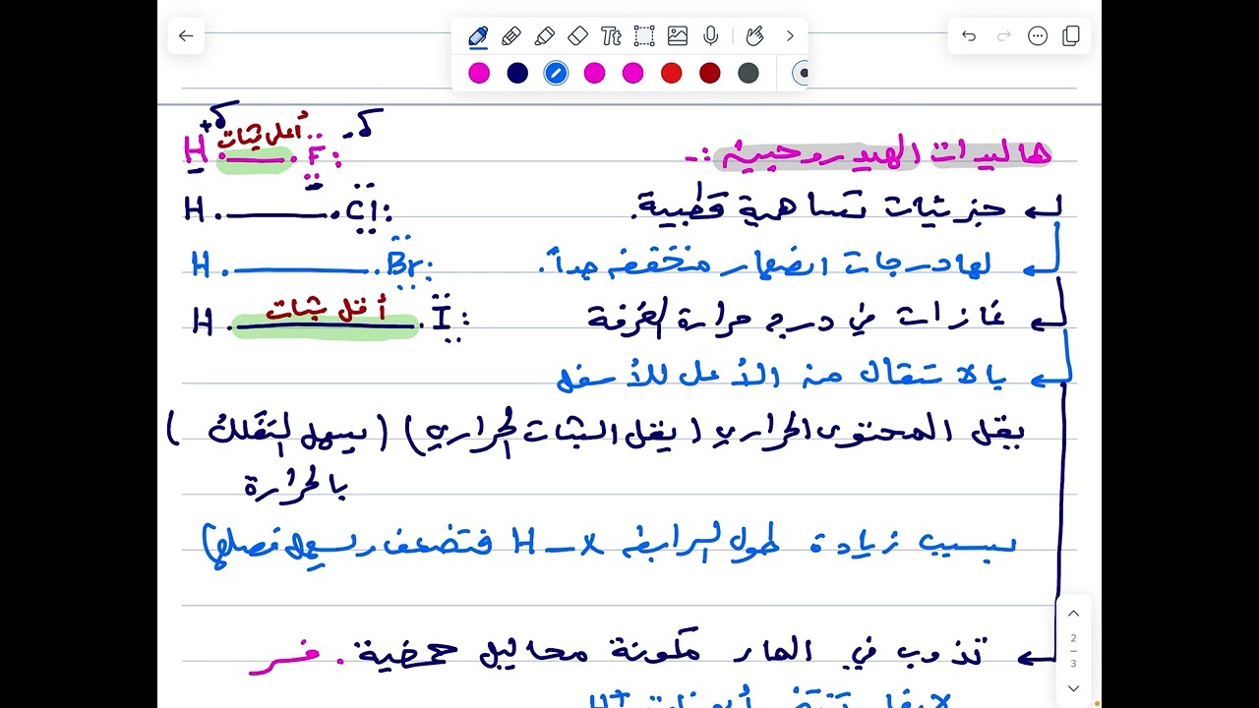Screen dimensions: 1259x708
Task: Go to next page with down chevron
Action: coord(1073,688)
